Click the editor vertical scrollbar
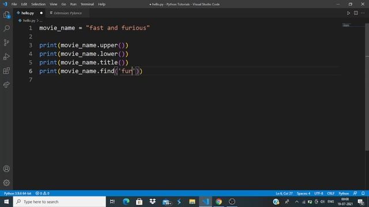 [367, 87]
